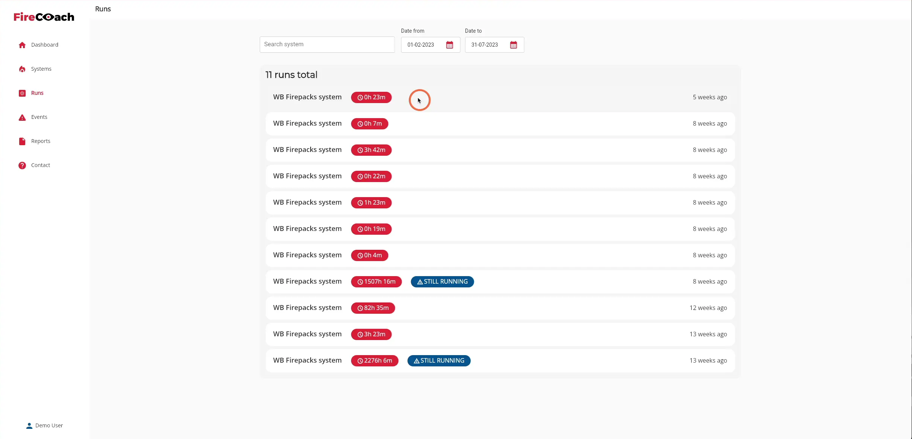Viewport: 912px width, 439px height.
Task: Click system name in the 0h 23m run
Action: (x=307, y=97)
